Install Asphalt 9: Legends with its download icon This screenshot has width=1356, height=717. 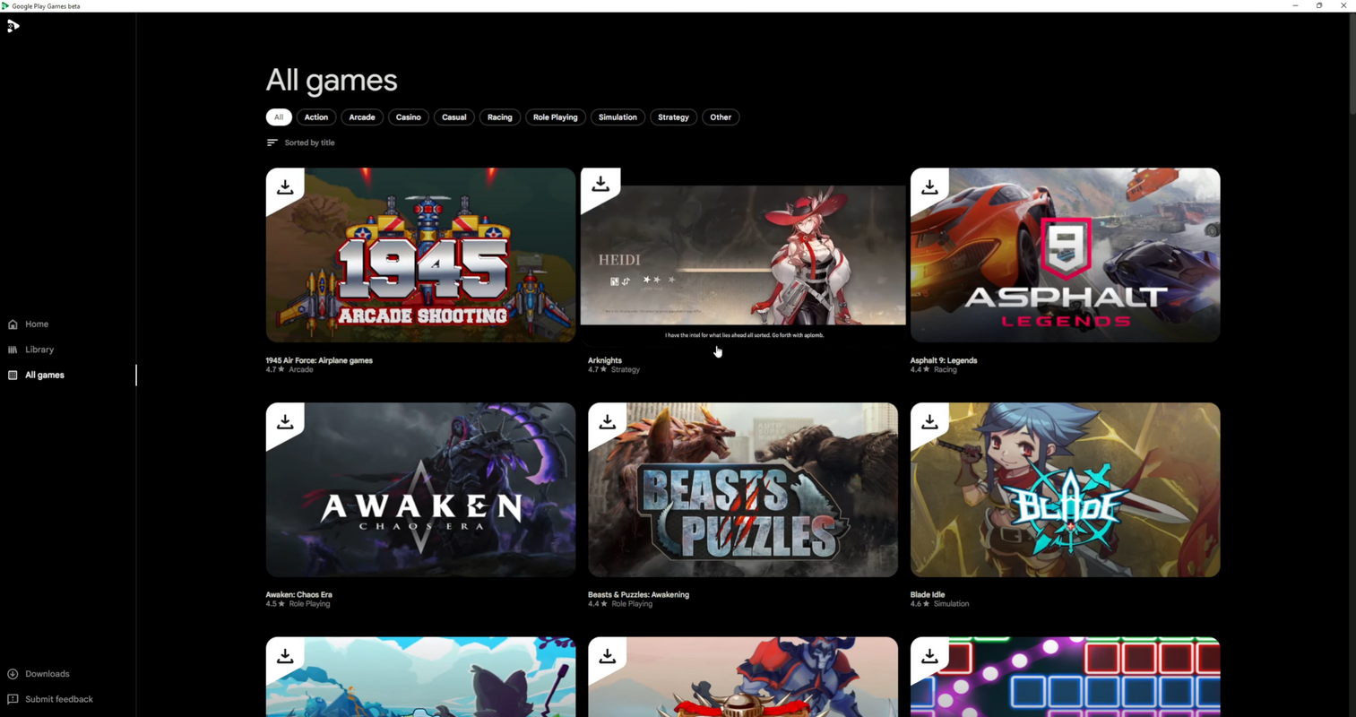coord(929,187)
